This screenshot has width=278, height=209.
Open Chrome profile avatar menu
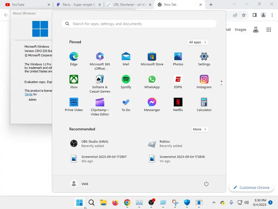263,15
